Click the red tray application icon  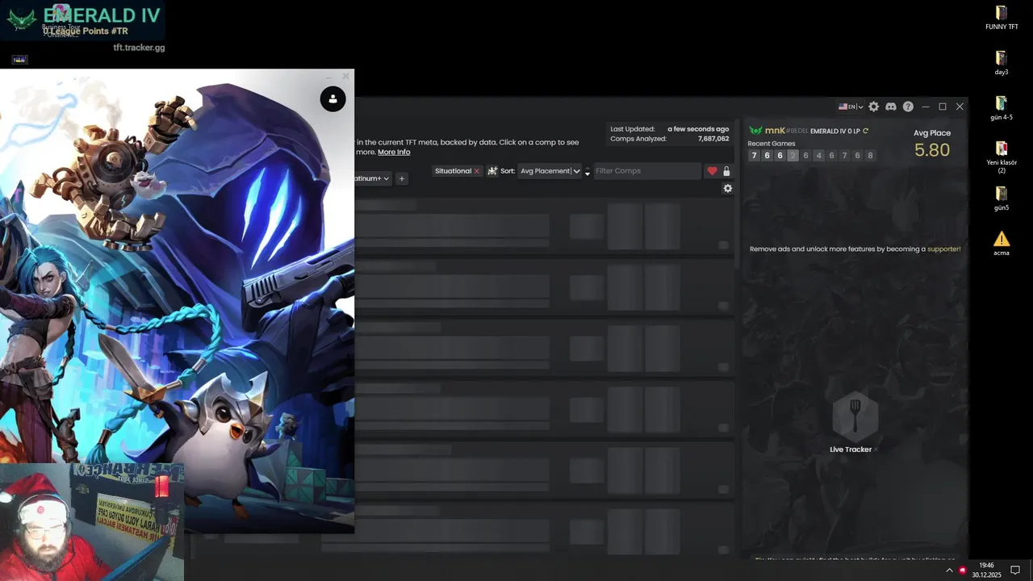(x=962, y=570)
